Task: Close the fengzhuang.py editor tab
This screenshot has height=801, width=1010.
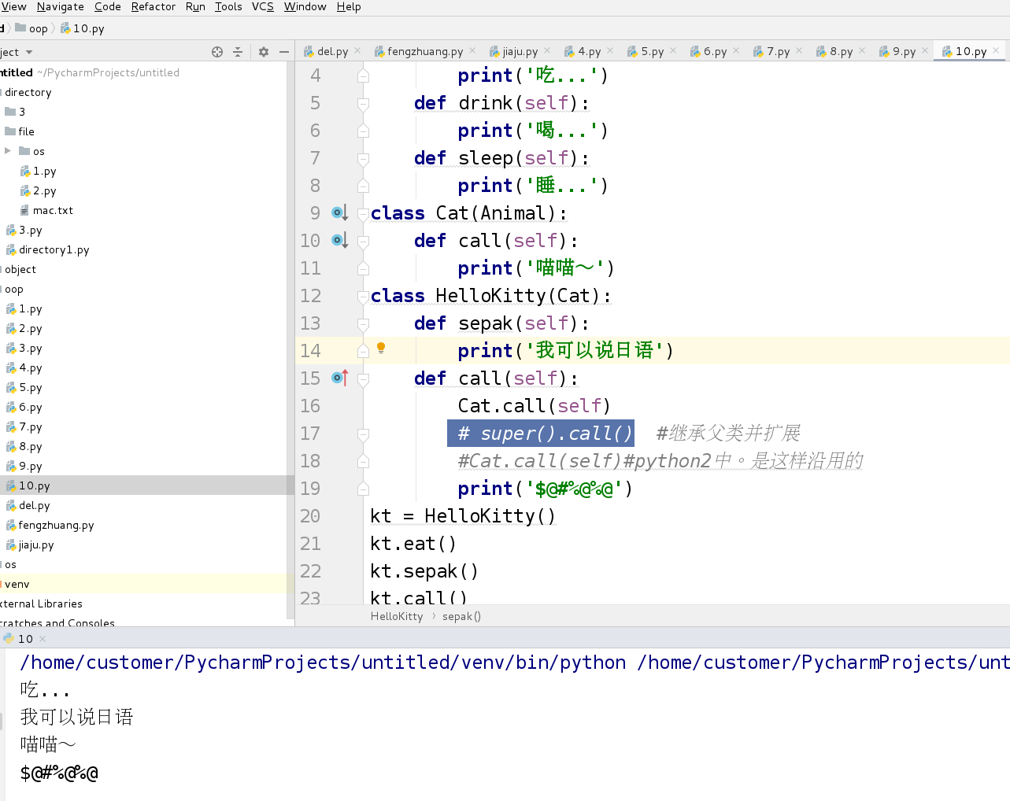Action: tap(472, 50)
